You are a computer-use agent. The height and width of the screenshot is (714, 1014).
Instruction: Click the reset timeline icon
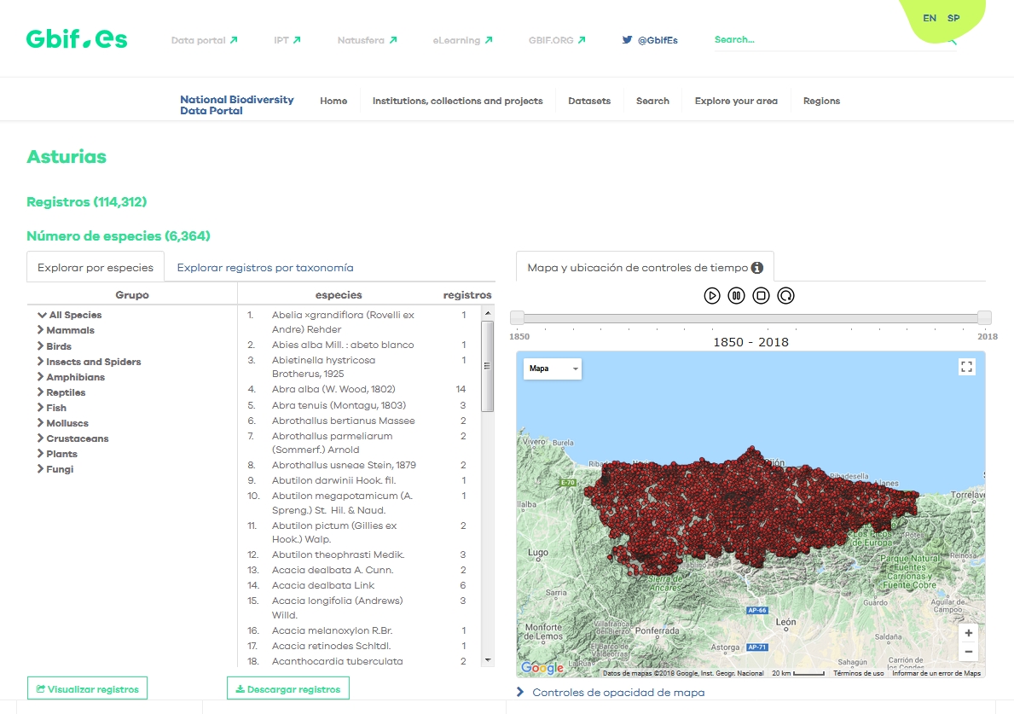[x=786, y=296]
